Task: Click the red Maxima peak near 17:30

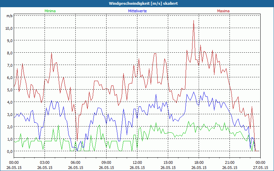Action: pyautogui.click(x=194, y=21)
